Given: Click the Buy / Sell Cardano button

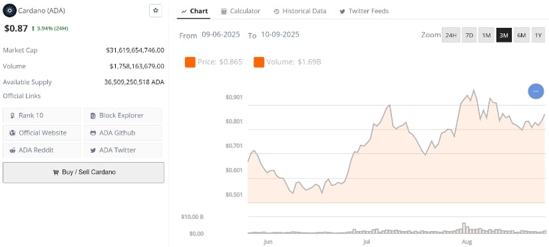Looking at the screenshot, I should pos(83,172).
